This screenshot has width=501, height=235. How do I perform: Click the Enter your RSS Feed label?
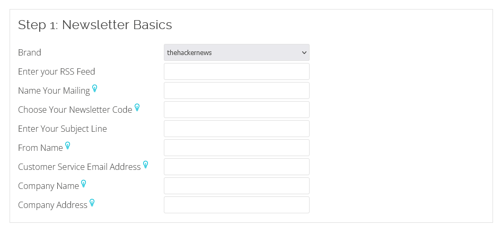57,71
